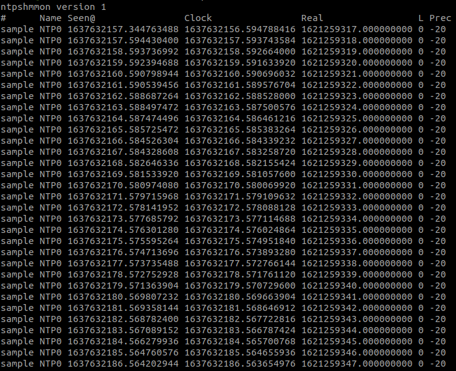Image resolution: width=456 pixels, height=371 pixels.
Task: Select Clock value 1637632186.563654976
Action: [x=240, y=364]
